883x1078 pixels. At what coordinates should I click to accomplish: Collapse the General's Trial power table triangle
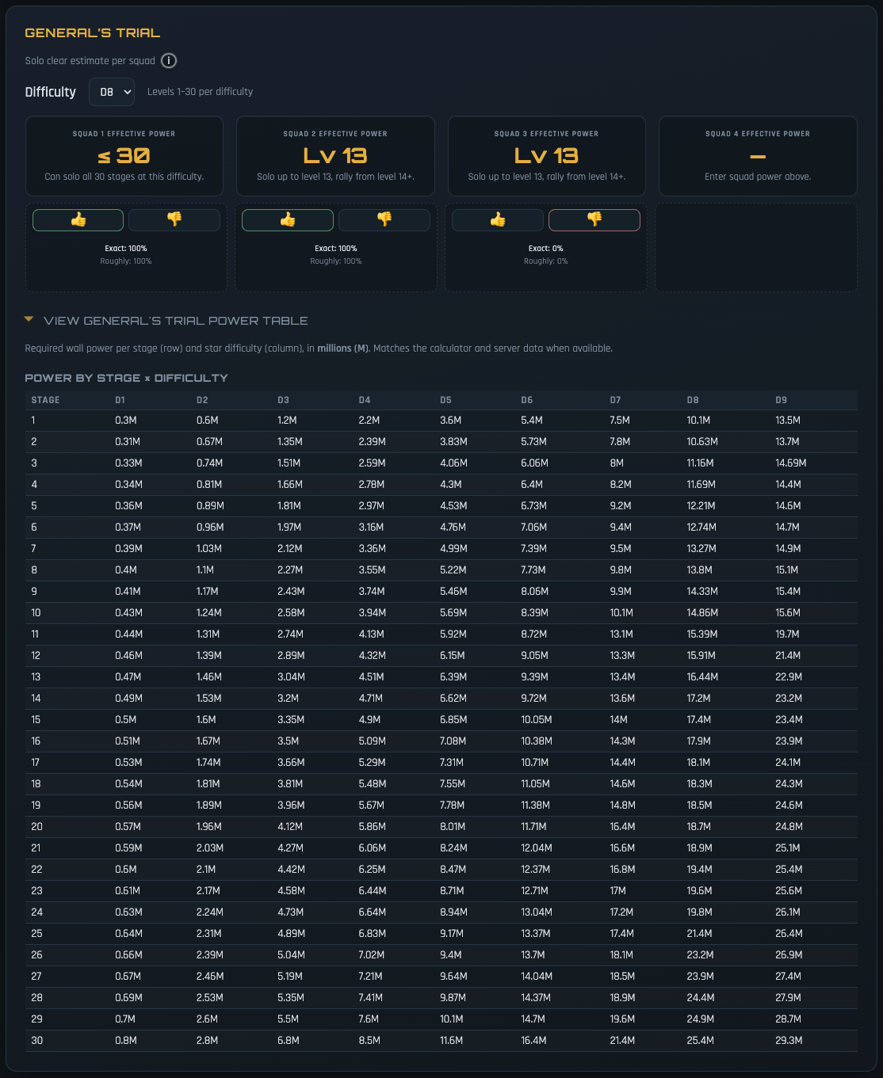click(x=29, y=320)
